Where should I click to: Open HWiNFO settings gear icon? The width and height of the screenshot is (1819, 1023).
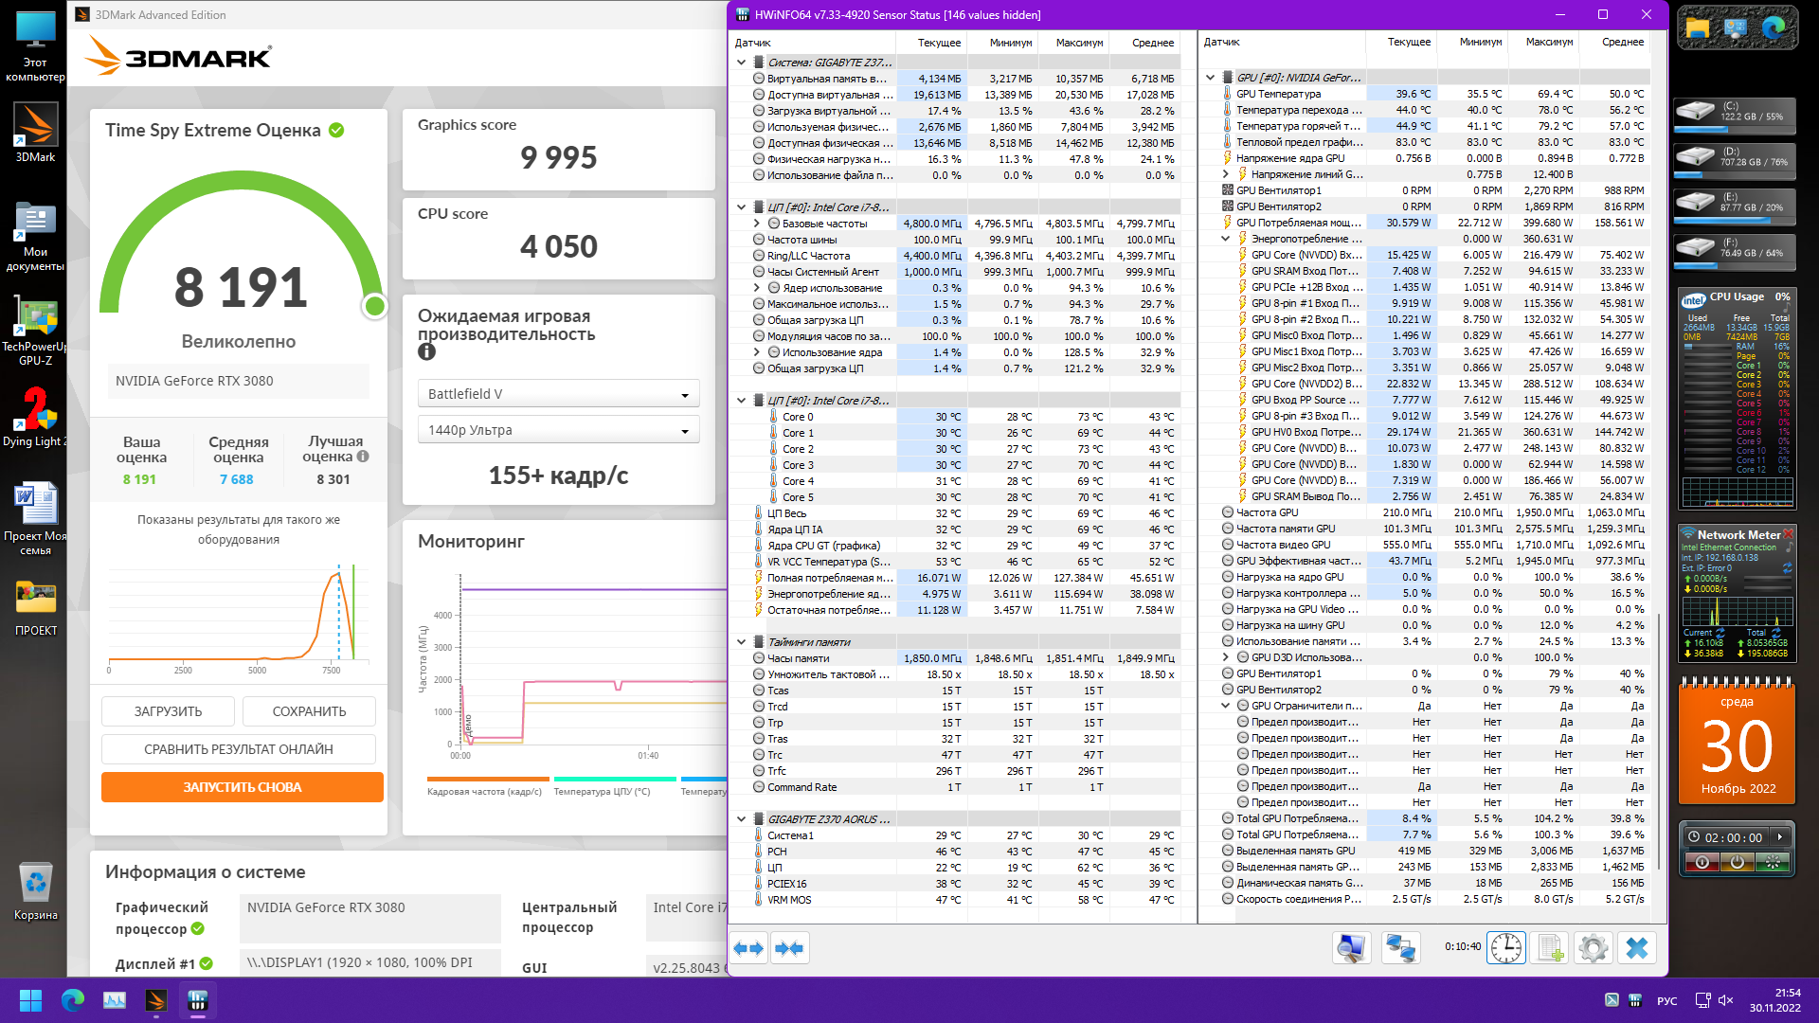coord(1594,948)
